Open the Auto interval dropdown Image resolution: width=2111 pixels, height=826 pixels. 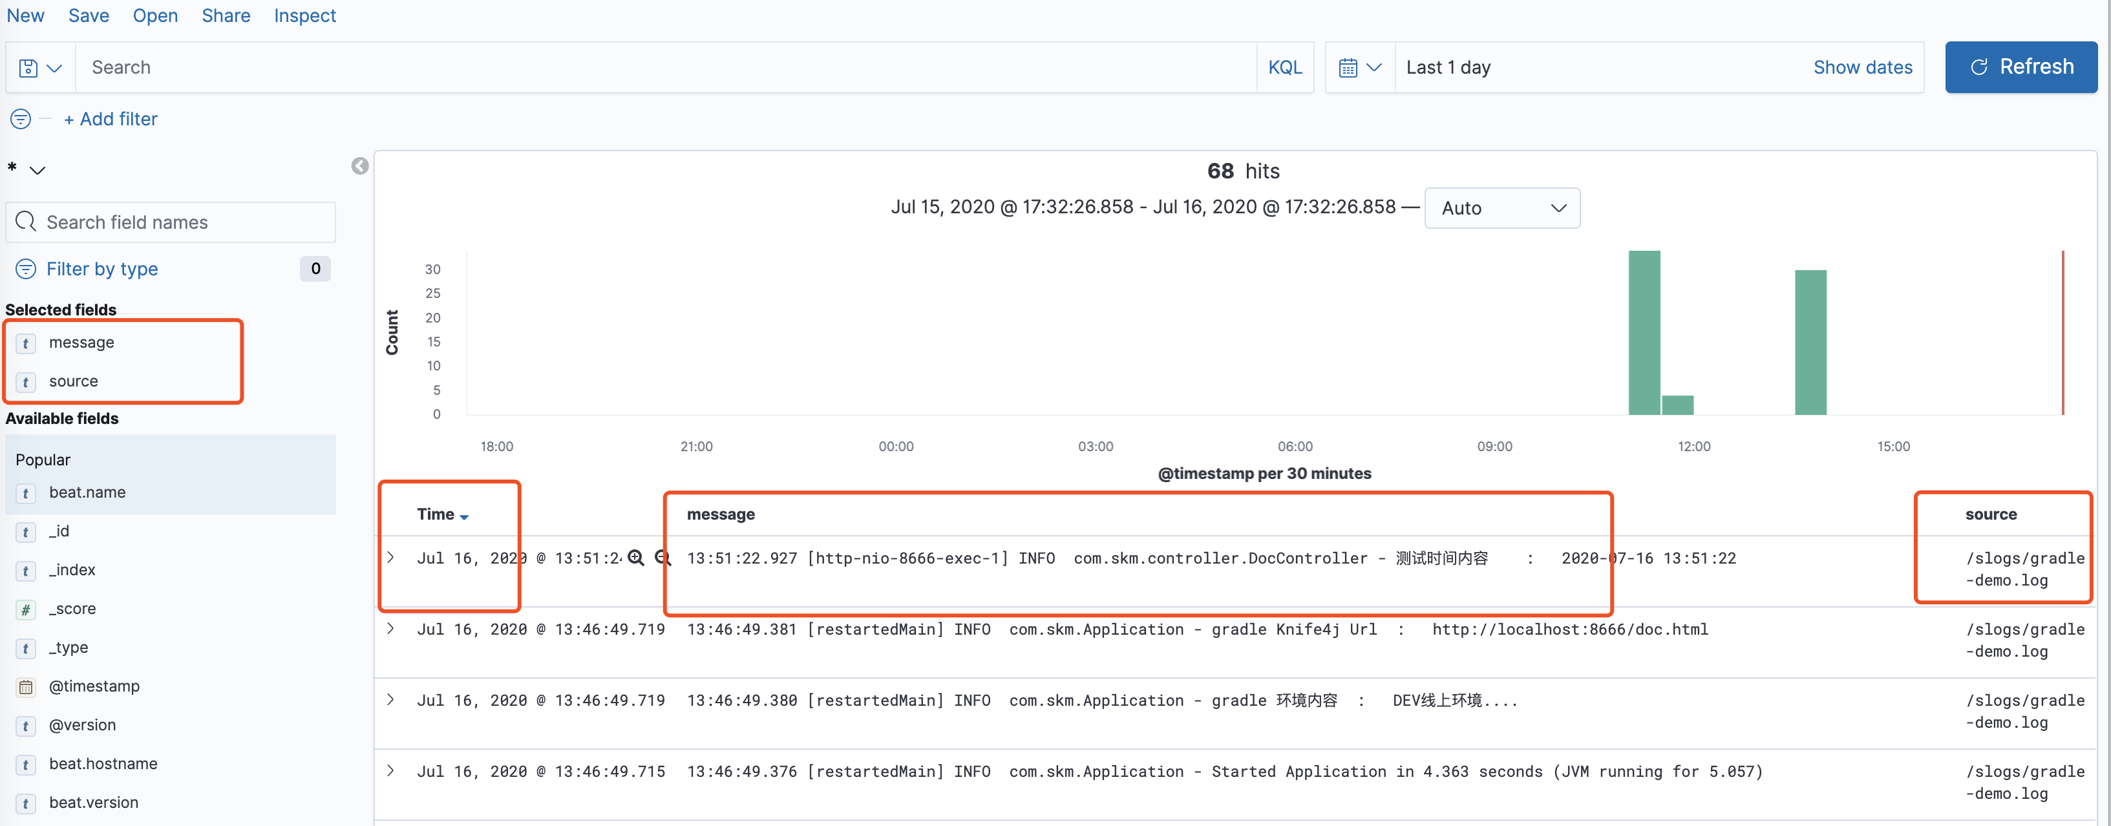(1501, 208)
